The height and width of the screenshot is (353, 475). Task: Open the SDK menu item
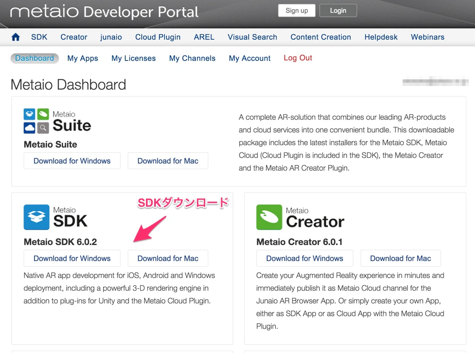(39, 37)
